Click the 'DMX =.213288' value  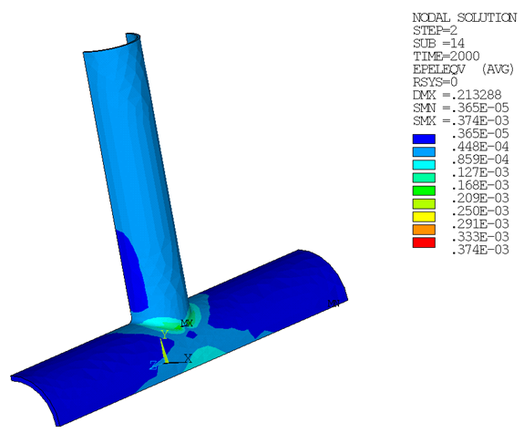pyautogui.click(x=457, y=95)
